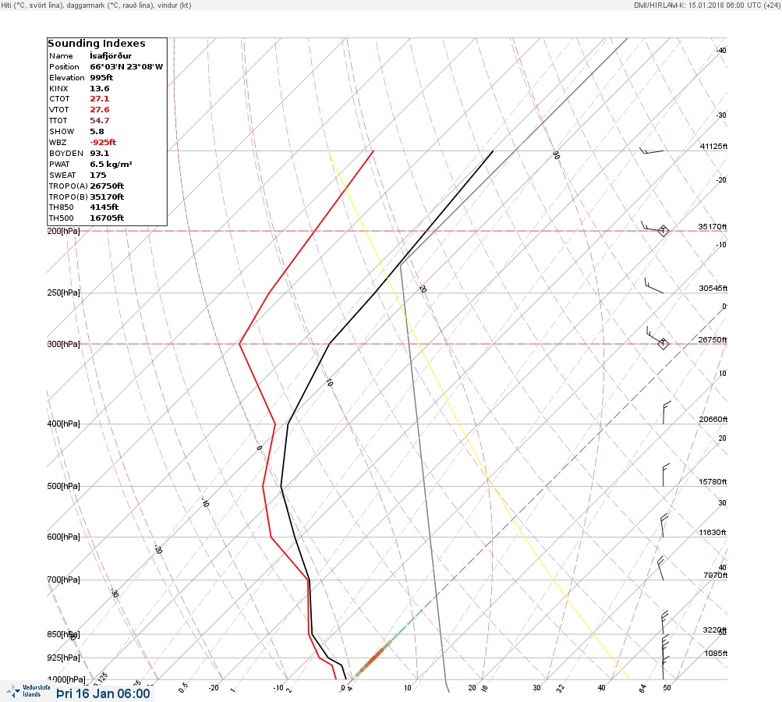The height and width of the screenshot is (702, 782).
Task: Click the Elevation value 995ft
Action: tap(101, 78)
